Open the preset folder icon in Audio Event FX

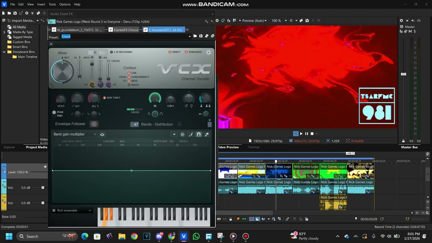pos(195,36)
